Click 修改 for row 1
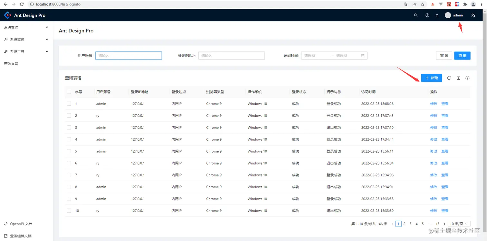Screen dimensions: 487x241 pyautogui.click(x=434, y=104)
